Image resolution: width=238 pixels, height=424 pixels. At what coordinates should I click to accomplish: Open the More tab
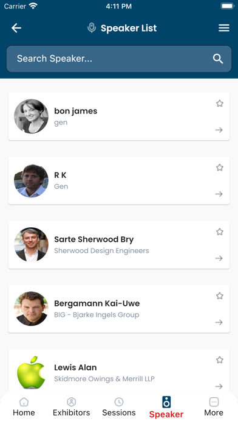[214, 407]
